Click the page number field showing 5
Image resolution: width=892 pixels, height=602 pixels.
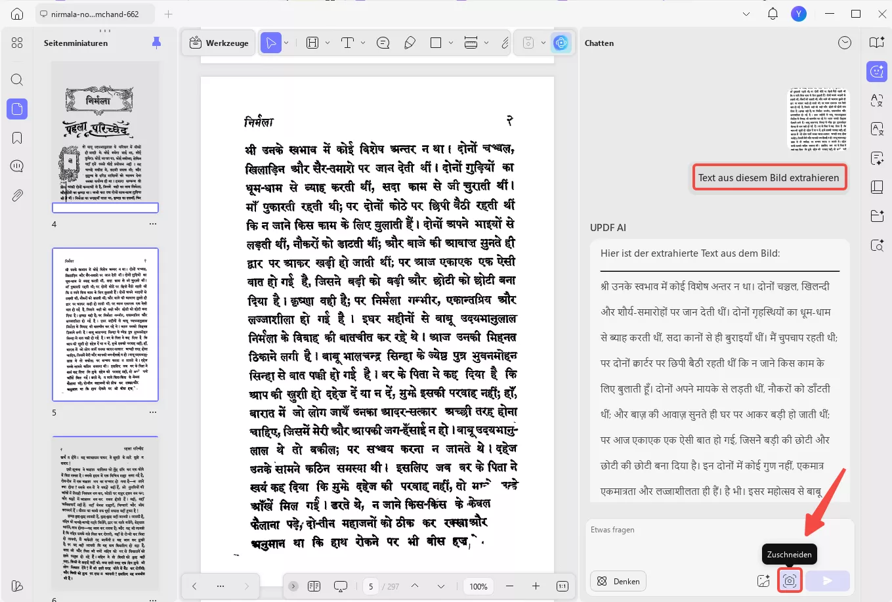coord(371,586)
